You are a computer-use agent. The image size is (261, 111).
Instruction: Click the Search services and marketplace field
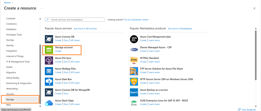pyautogui.click(x=74, y=20)
